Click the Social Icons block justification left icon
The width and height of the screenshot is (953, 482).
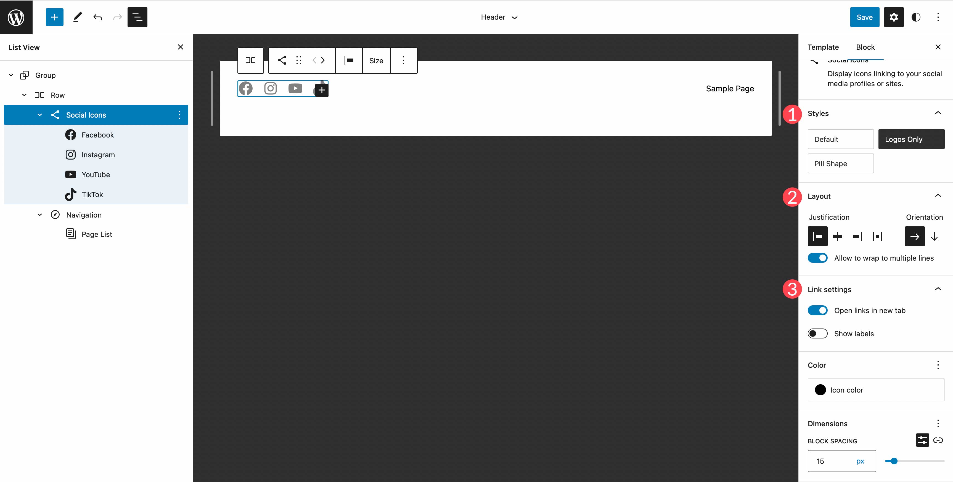tap(818, 236)
